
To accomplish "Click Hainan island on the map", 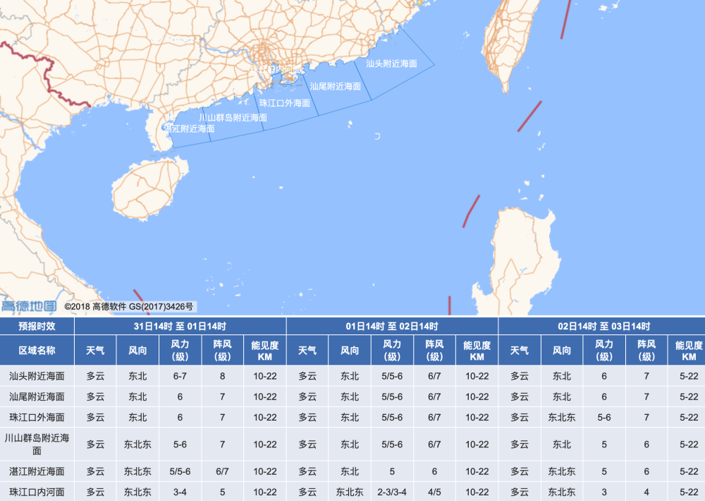I will coord(148,188).
